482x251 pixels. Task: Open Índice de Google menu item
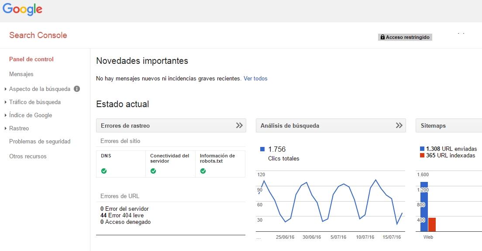(x=31, y=115)
